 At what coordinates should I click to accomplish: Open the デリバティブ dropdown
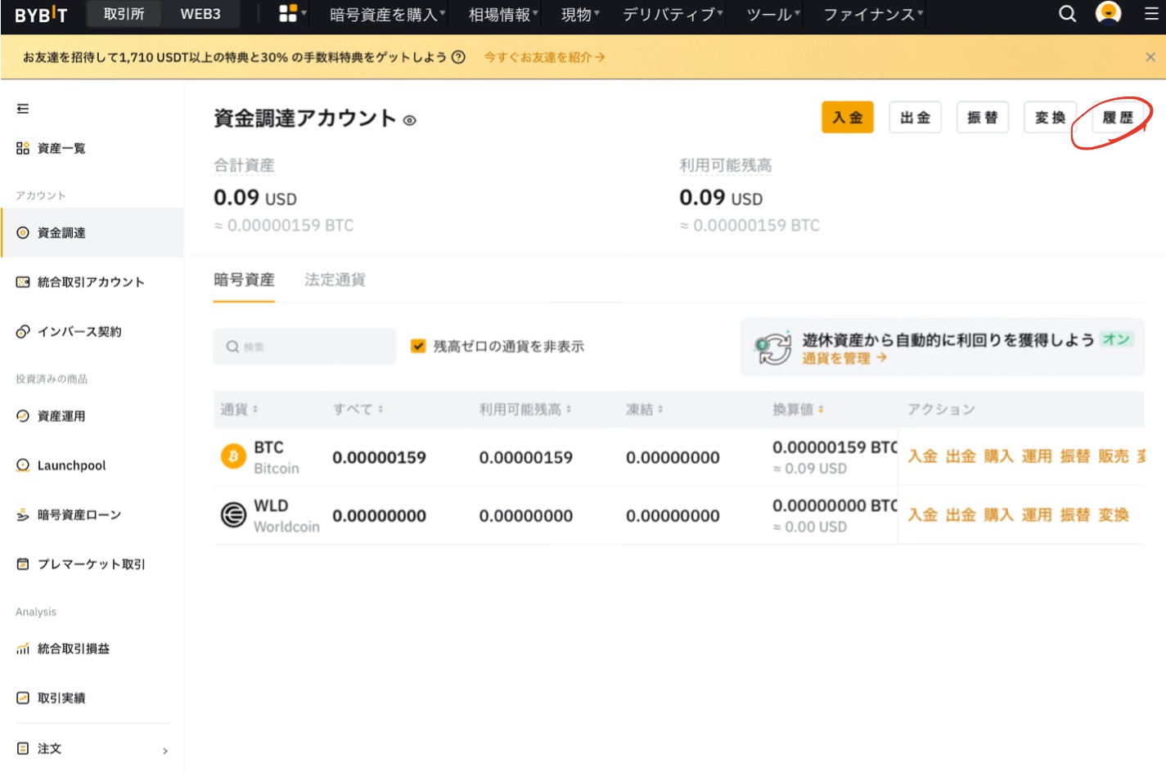click(x=669, y=14)
